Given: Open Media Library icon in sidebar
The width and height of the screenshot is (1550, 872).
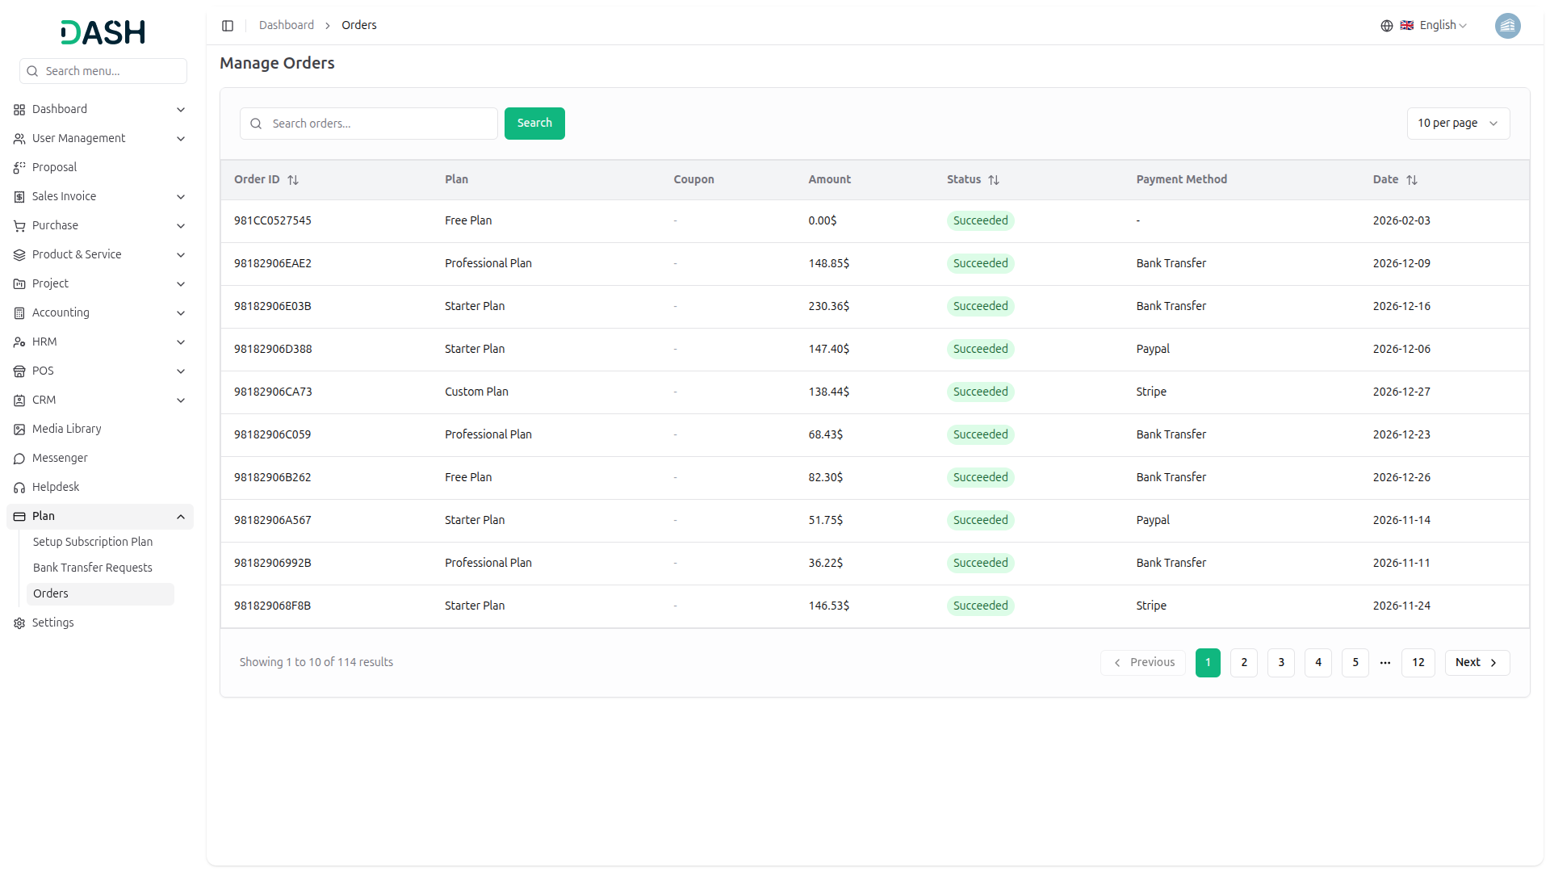Looking at the screenshot, I should (x=19, y=430).
